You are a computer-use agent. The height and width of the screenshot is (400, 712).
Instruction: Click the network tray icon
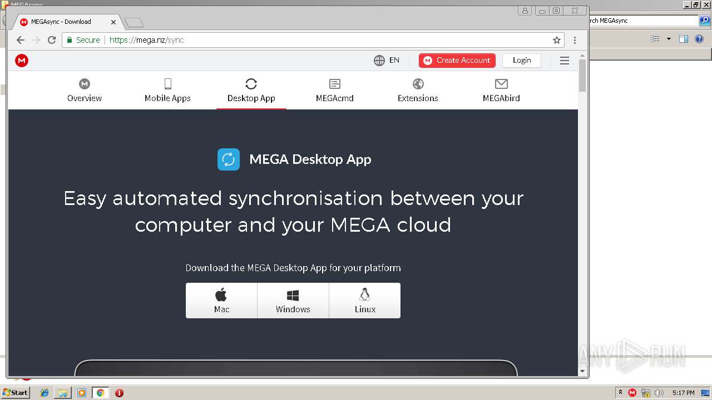click(646, 393)
